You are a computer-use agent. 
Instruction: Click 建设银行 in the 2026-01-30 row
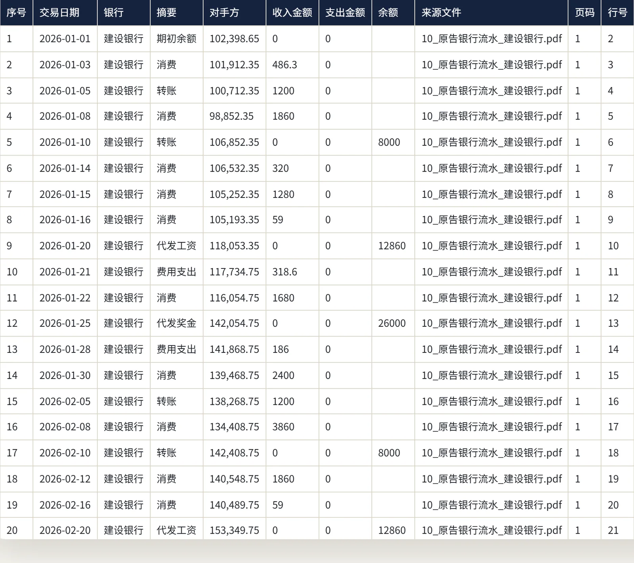(124, 375)
